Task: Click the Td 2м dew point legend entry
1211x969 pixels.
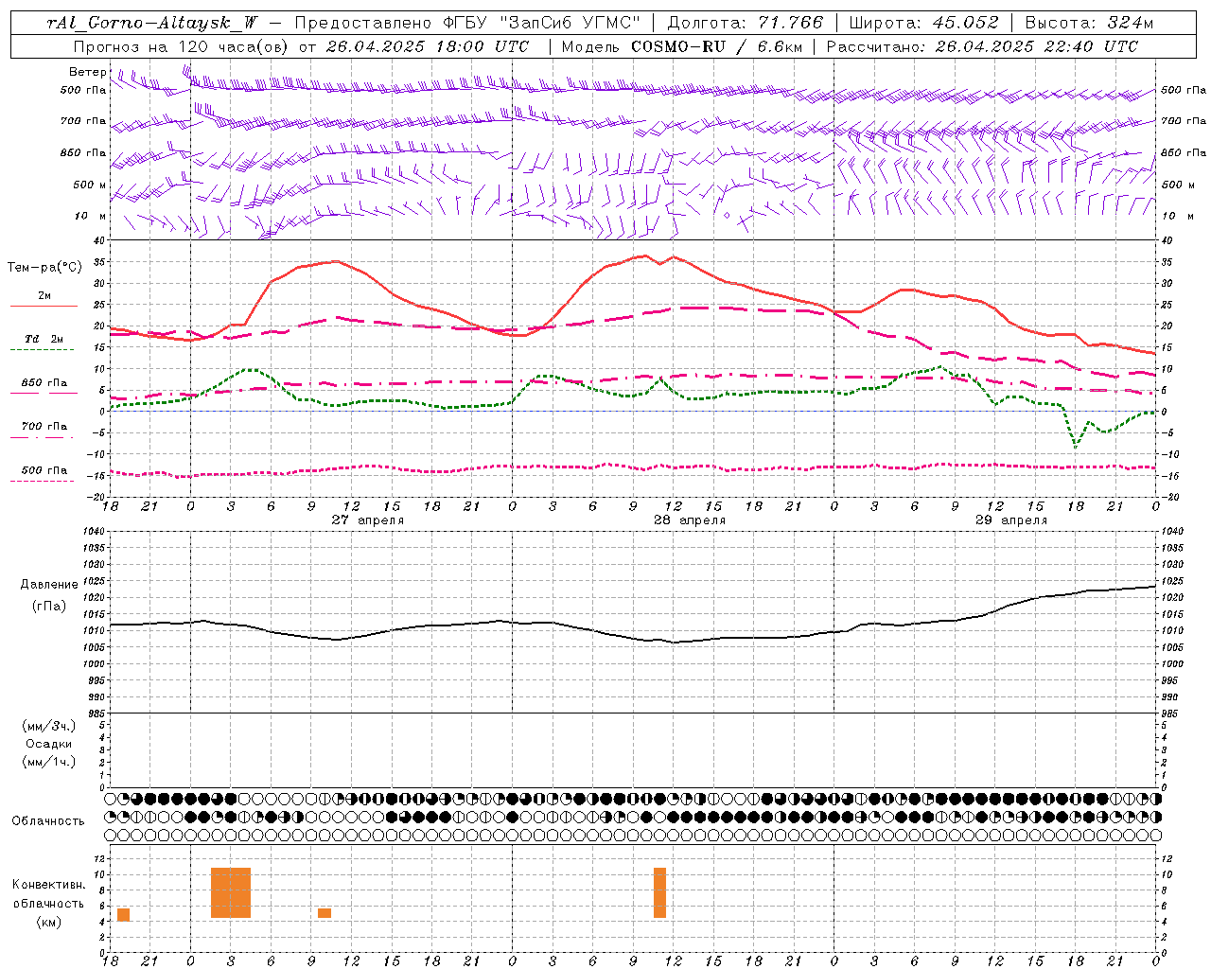Action: tap(44, 339)
